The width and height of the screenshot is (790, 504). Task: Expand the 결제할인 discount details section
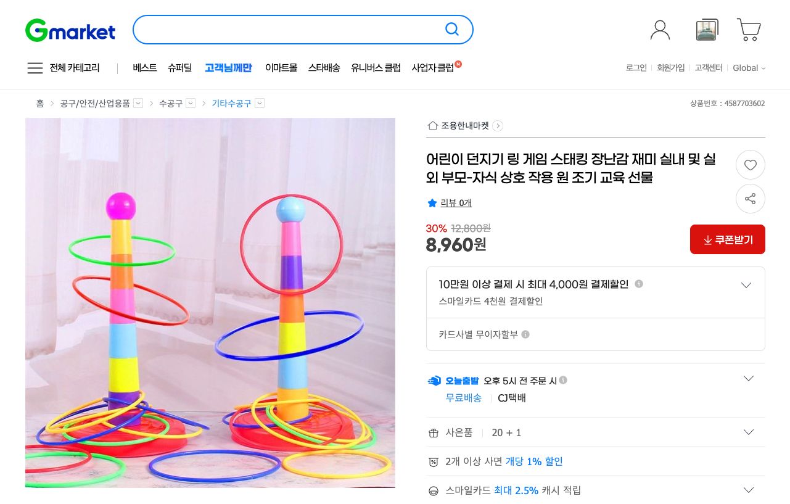coord(746,285)
